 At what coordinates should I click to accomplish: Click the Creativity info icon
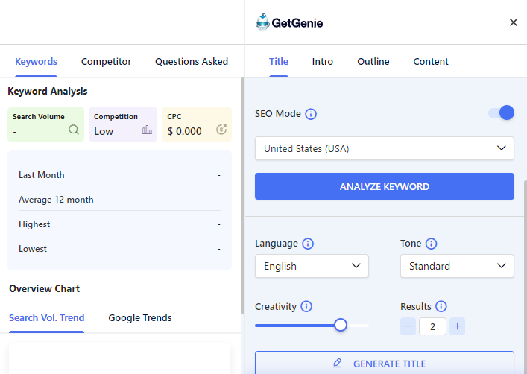pyautogui.click(x=306, y=306)
